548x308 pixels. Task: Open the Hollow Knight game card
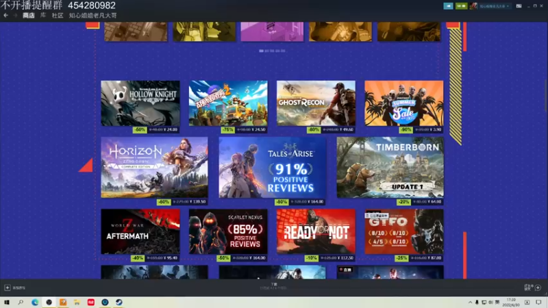point(140,103)
